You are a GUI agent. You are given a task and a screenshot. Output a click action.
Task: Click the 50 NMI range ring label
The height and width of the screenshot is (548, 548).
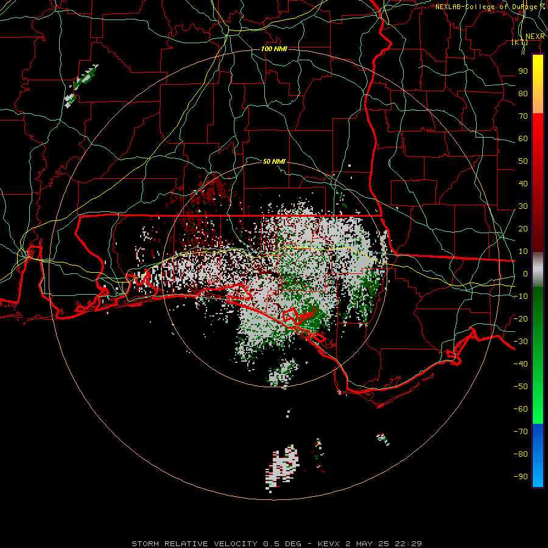click(274, 161)
